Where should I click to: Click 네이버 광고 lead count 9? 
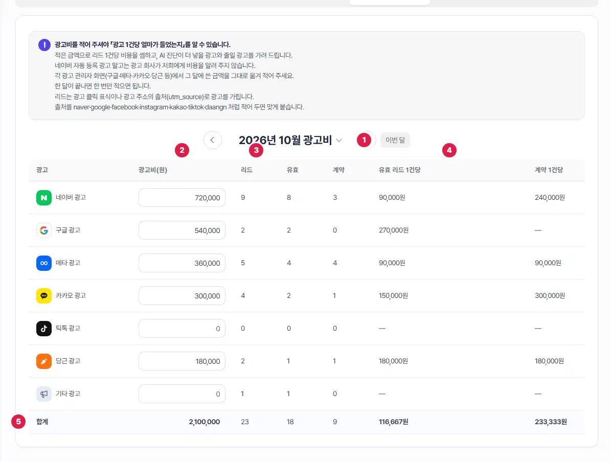[x=243, y=197]
